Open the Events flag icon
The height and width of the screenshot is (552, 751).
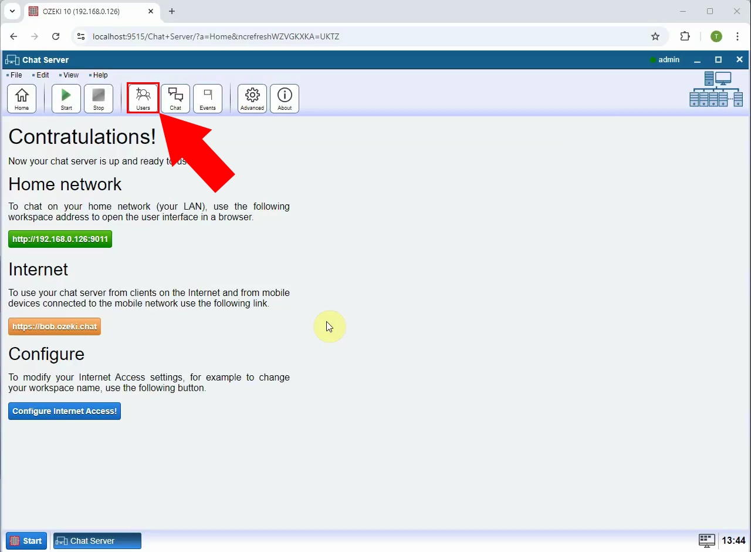208,99
